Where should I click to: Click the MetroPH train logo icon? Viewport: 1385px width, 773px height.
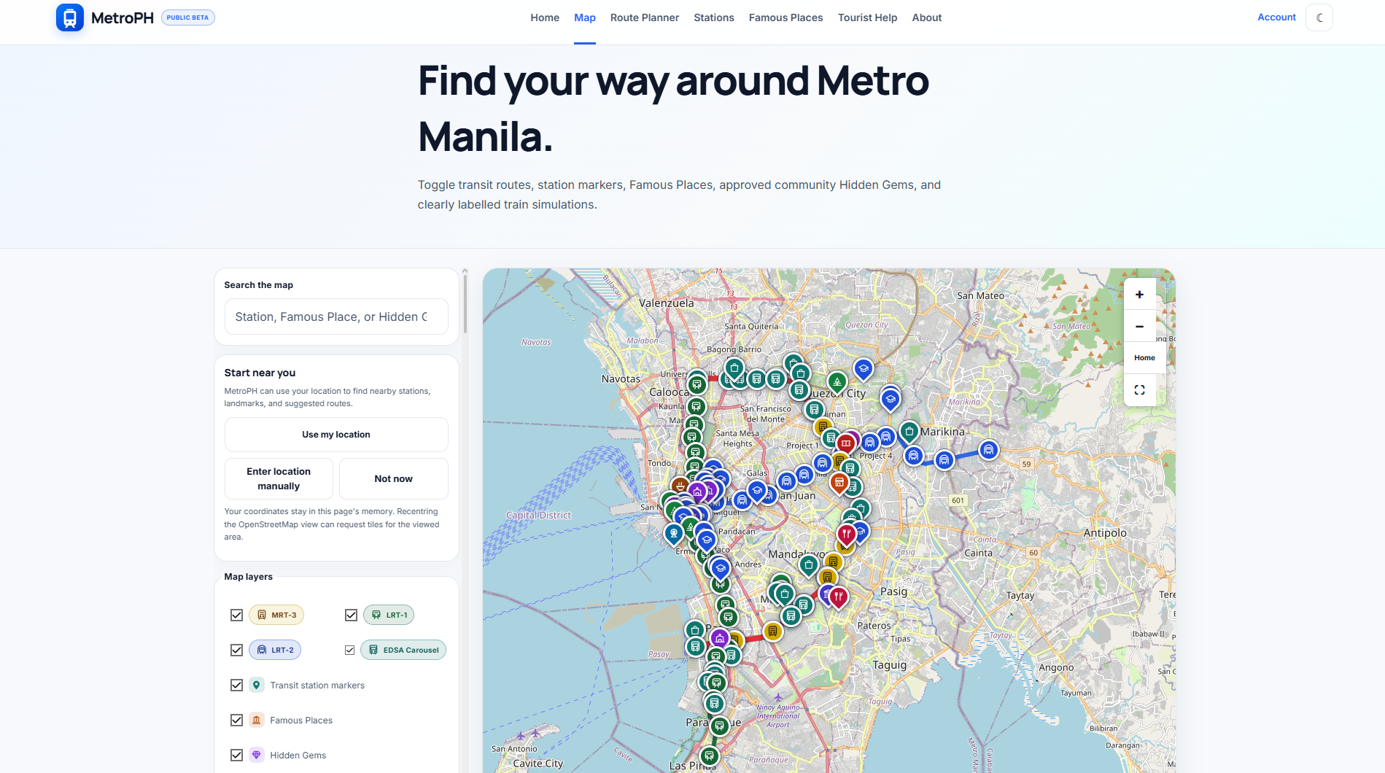pos(70,18)
